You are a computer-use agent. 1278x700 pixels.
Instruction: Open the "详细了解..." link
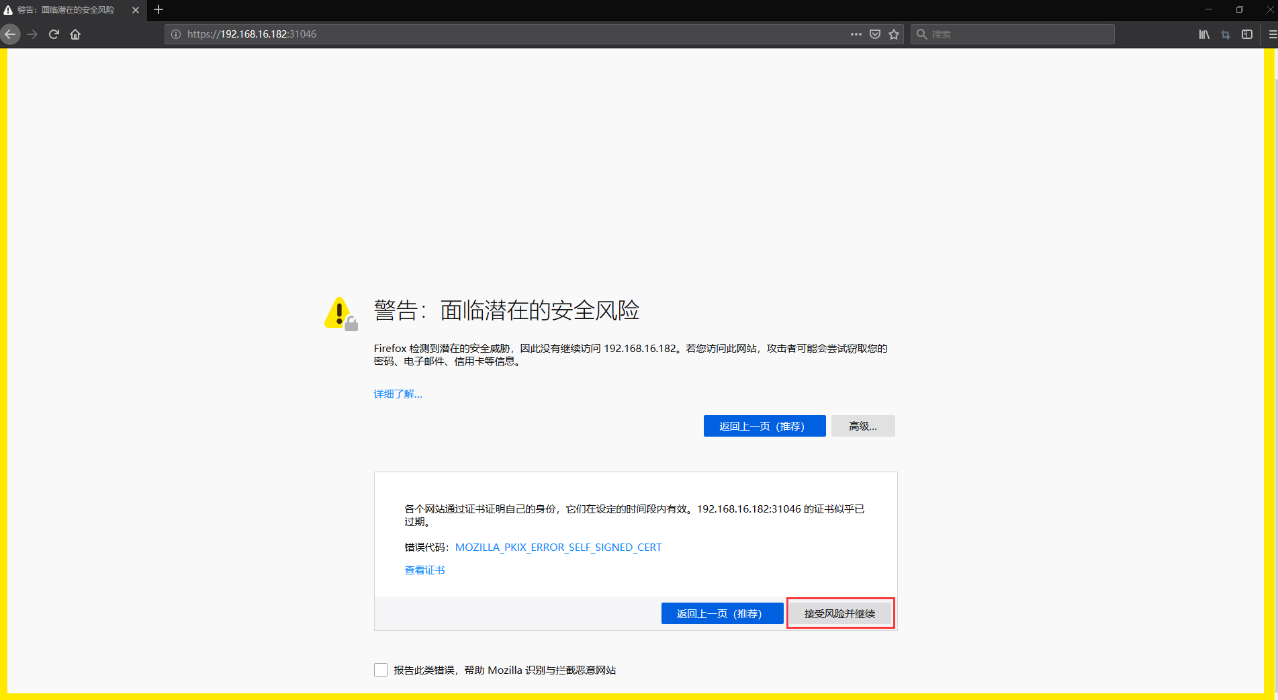tap(398, 394)
